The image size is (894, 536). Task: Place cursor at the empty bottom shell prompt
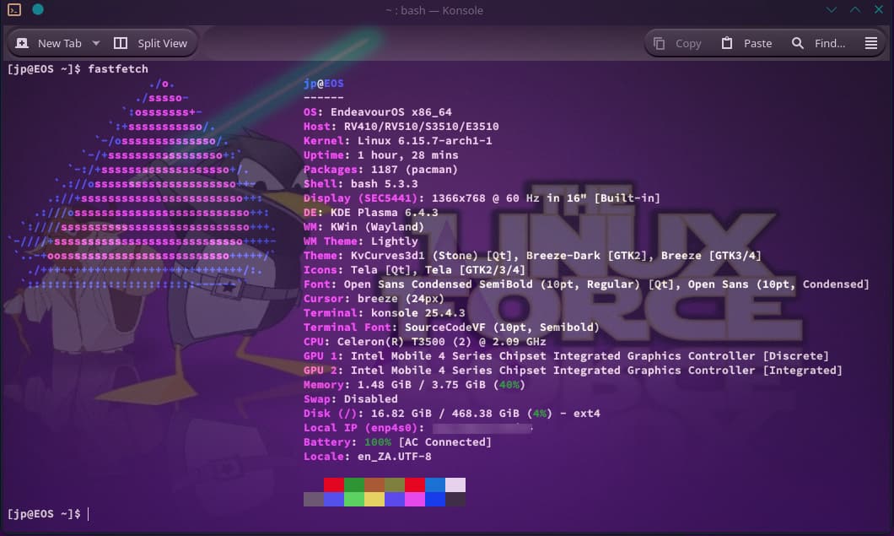pyautogui.click(x=89, y=514)
